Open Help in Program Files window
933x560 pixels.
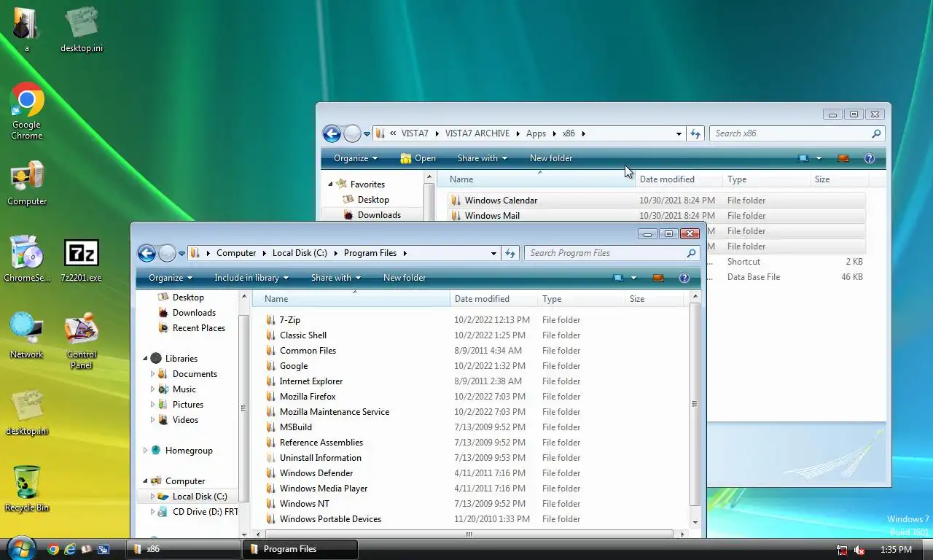coord(684,278)
